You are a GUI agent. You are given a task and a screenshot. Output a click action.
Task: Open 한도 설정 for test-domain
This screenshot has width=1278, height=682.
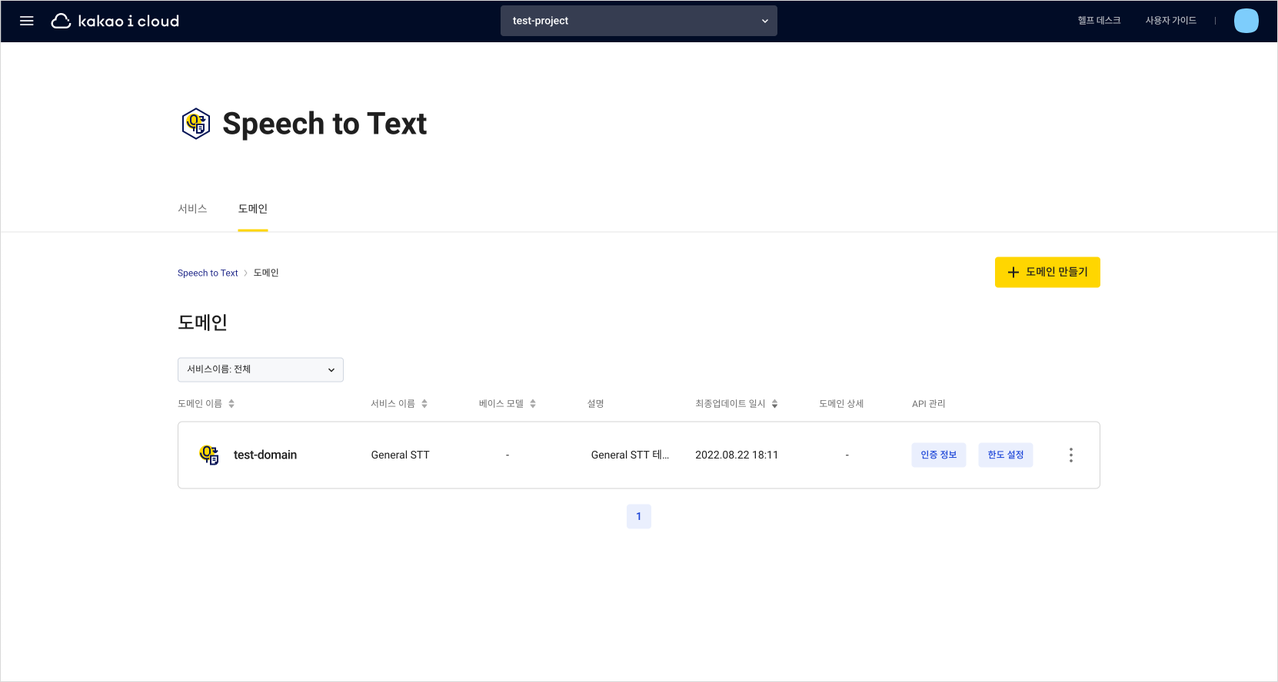[1006, 455]
